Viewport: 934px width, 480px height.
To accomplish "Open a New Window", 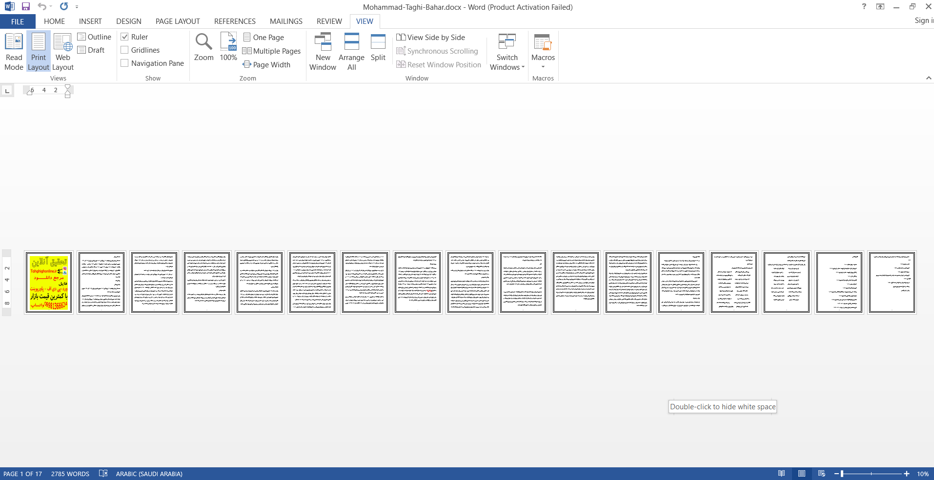I will (323, 52).
